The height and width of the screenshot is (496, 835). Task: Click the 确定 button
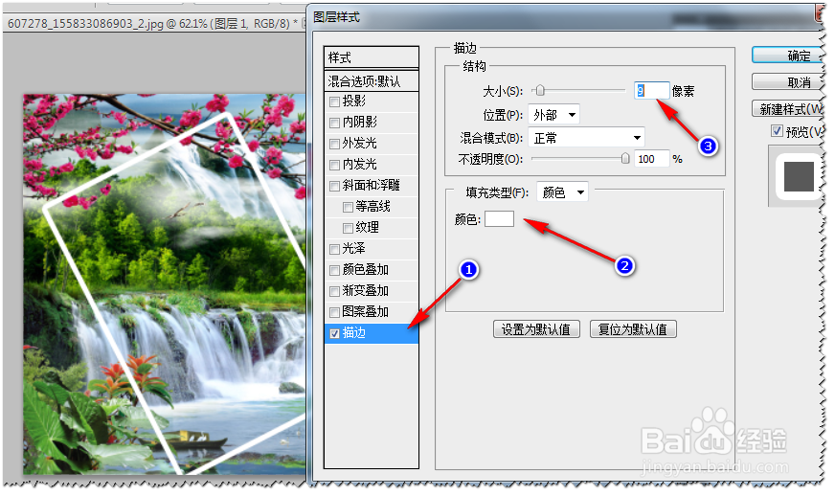(x=788, y=56)
